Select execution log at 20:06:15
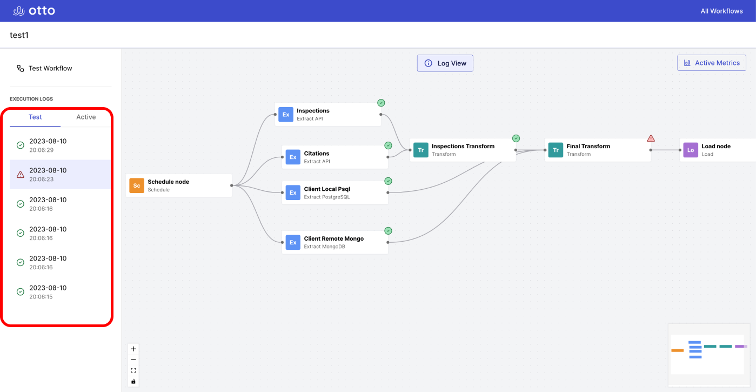756x392 pixels. (x=61, y=291)
